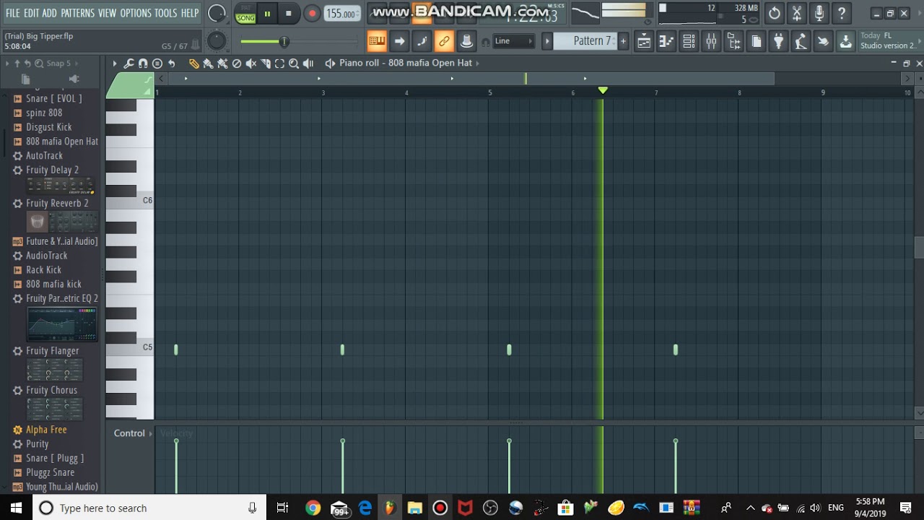Select the delete tool in piano roll toolbar
Screen dimensions: 924x520
(237, 64)
